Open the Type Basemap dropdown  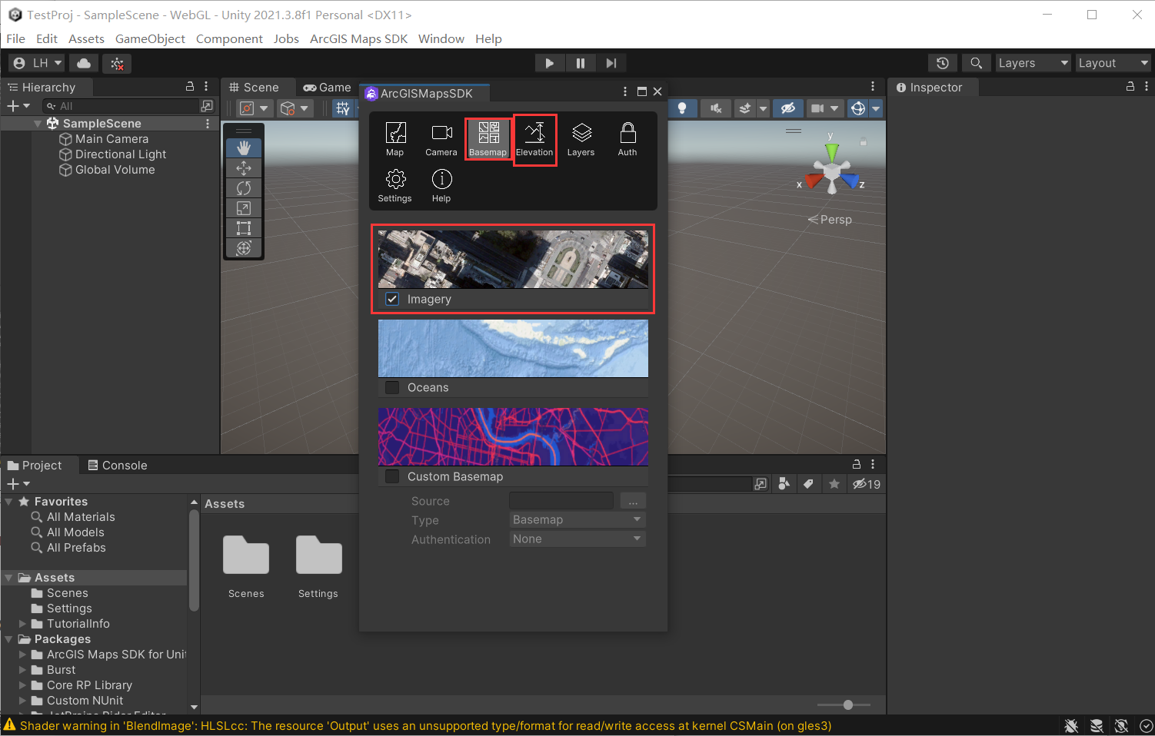pos(577,520)
